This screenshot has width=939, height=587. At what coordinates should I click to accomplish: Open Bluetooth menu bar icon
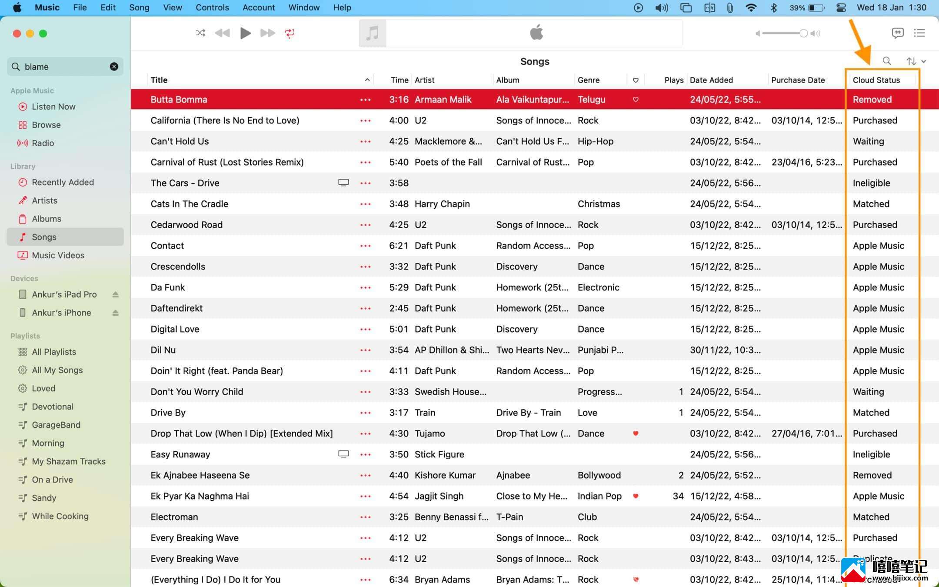click(x=774, y=7)
